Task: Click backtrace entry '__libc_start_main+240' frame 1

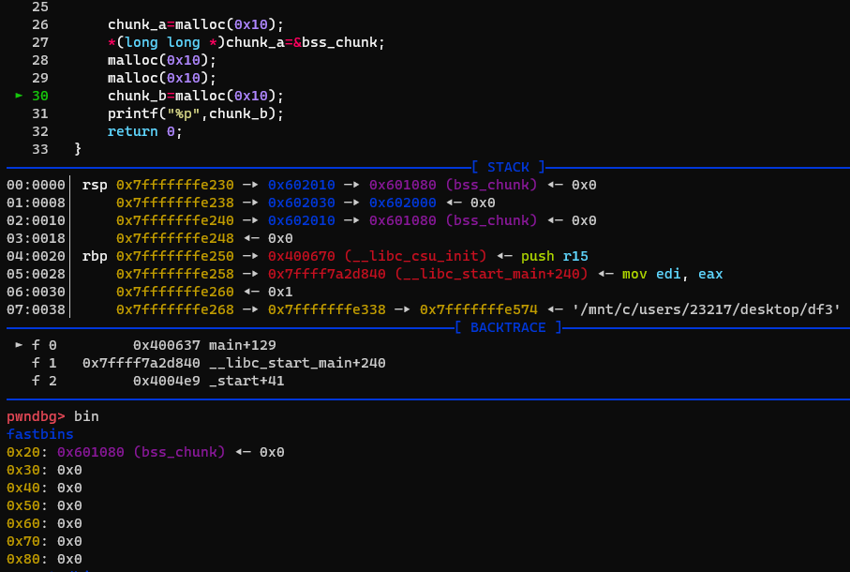Action: click(297, 363)
